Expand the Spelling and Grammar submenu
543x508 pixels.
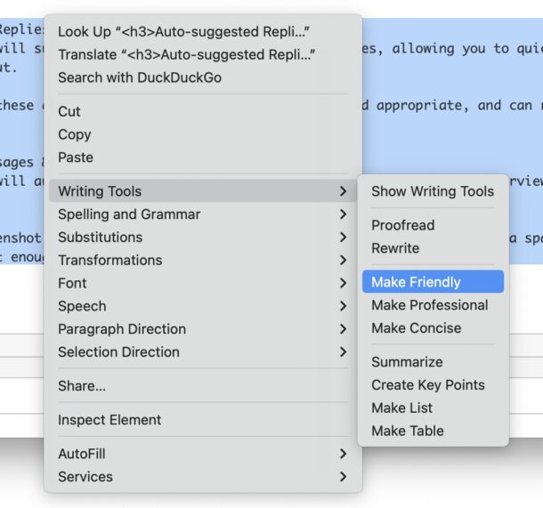coord(129,214)
